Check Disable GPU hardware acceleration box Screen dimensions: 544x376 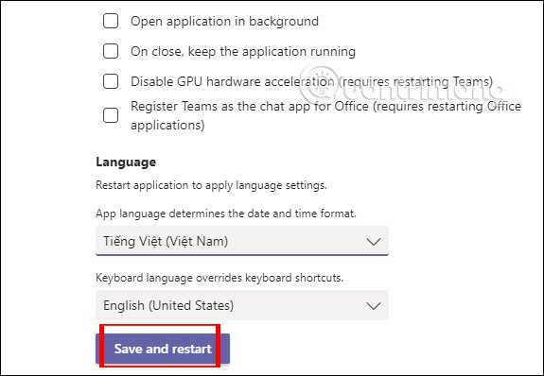pos(111,81)
